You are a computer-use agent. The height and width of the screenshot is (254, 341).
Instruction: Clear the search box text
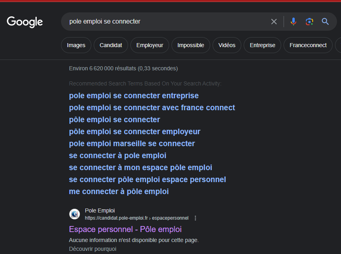click(x=274, y=22)
